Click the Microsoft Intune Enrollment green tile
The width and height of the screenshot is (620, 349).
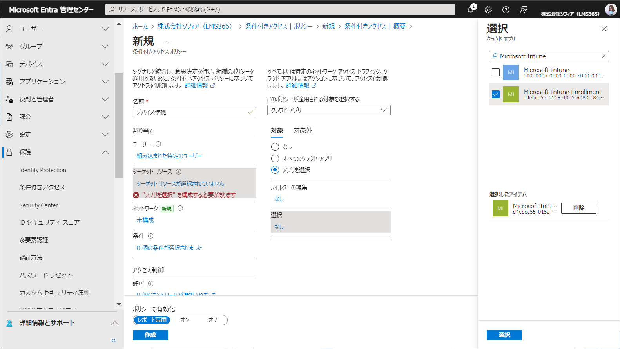(x=511, y=94)
